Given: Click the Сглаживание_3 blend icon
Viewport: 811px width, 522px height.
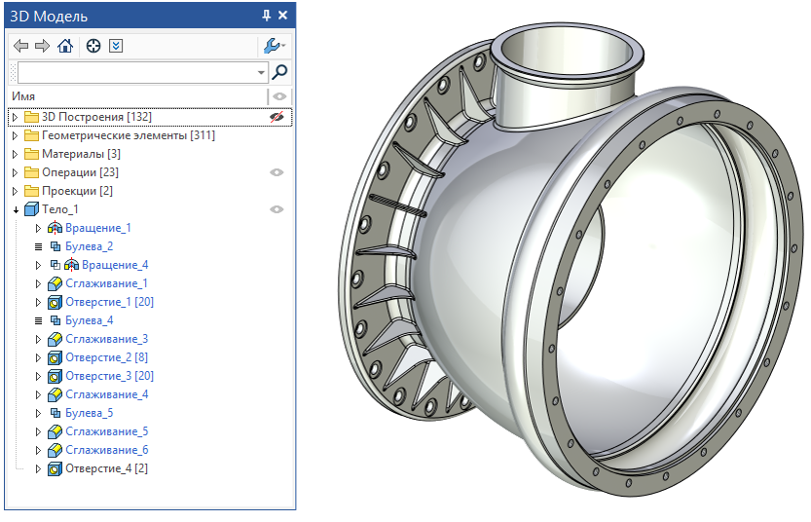Looking at the screenshot, I should point(55,339).
